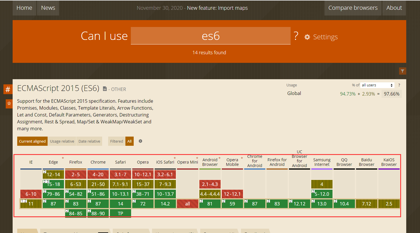This screenshot has height=233, width=420.
Task: Click KaiOS Browser 2.5 cell
Action: 389,204
